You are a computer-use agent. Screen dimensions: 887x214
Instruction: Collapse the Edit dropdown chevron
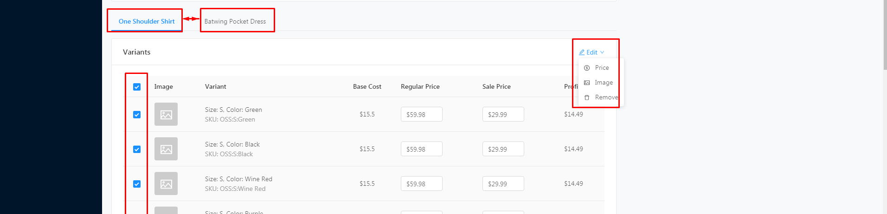(602, 53)
